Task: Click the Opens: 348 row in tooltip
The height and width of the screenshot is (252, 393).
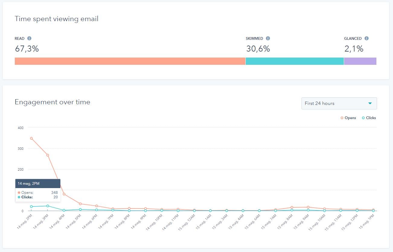Action: [38, 192]
